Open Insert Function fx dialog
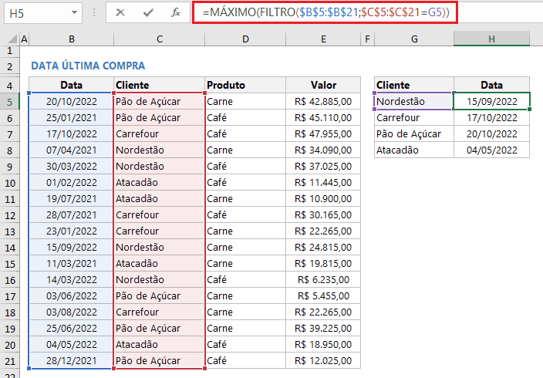This screenshot has height=378, width=543. pyautogui.click(x=175, y=12)
